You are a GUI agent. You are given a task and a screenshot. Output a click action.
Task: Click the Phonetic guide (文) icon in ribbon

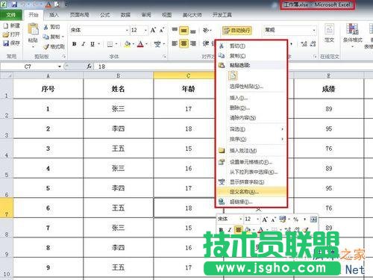click(157, 44)
